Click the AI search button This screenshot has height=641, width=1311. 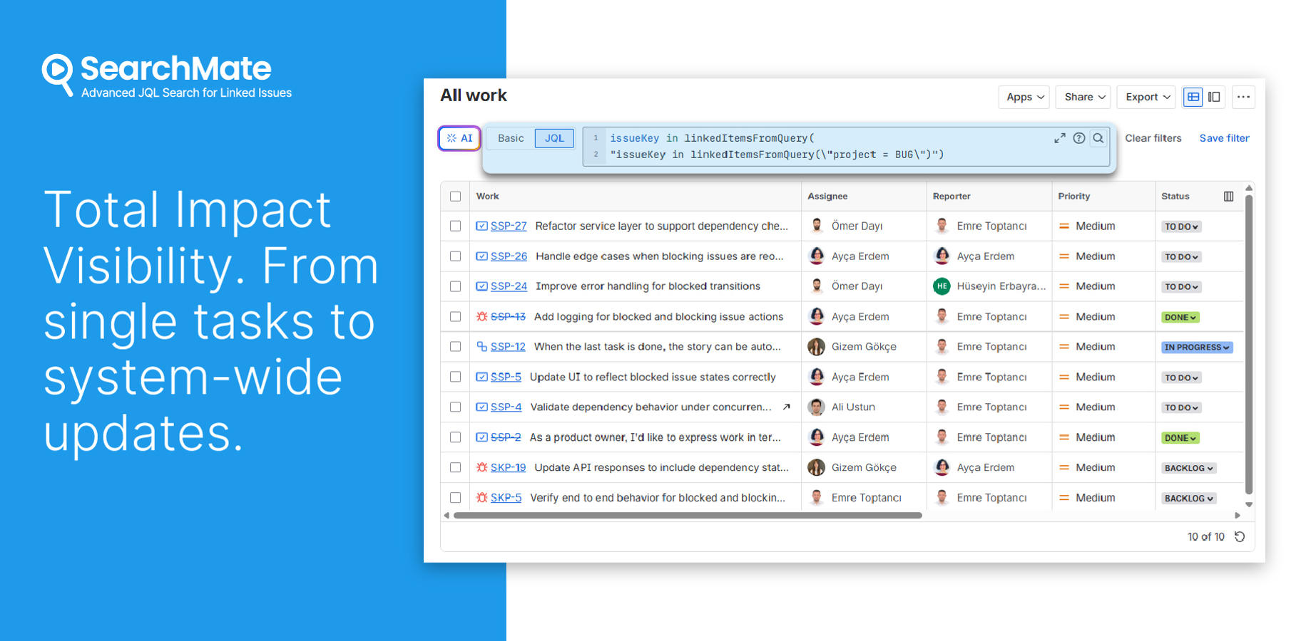pos(459,138)
